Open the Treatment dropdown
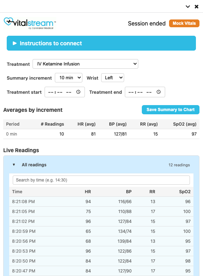203x276 pixels. pyautogui.click(x=85, y=64)
